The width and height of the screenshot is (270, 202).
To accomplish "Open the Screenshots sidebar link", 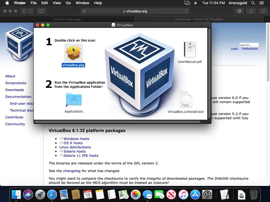I will [16, 83].
